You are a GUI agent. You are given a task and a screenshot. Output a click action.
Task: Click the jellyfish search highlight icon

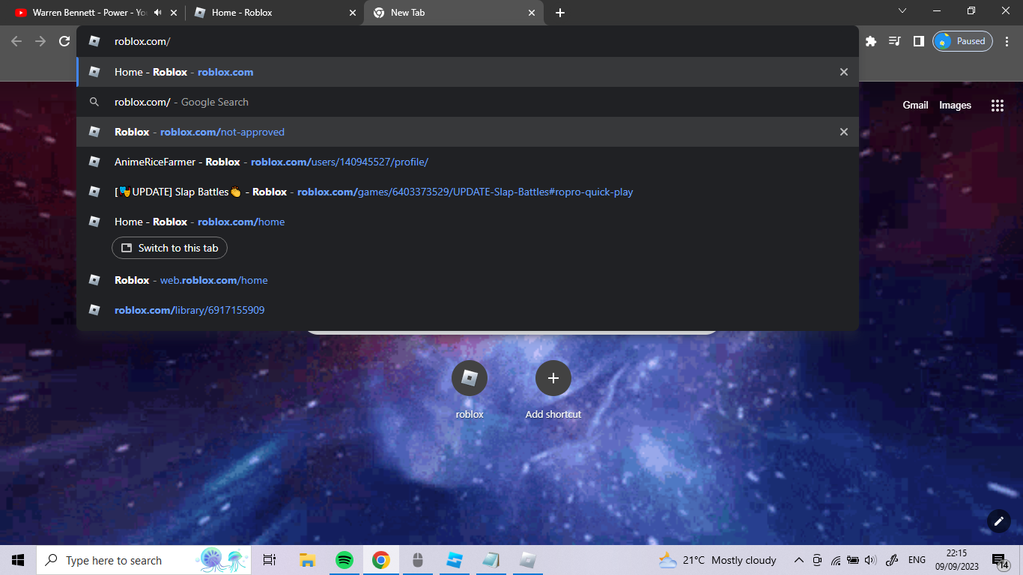point(222,560)
